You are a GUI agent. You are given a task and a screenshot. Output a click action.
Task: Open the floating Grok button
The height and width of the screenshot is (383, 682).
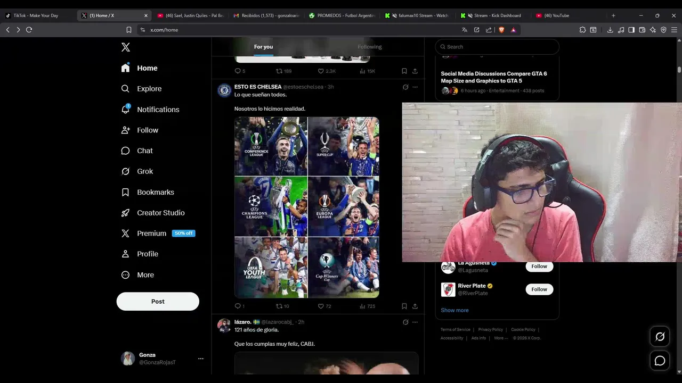pos(660,337)
